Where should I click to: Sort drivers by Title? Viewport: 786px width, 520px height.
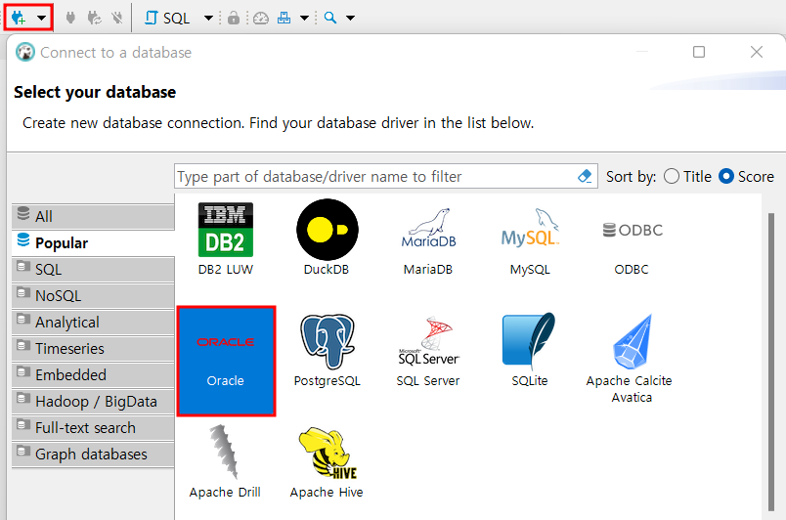[x=687, y=176]
